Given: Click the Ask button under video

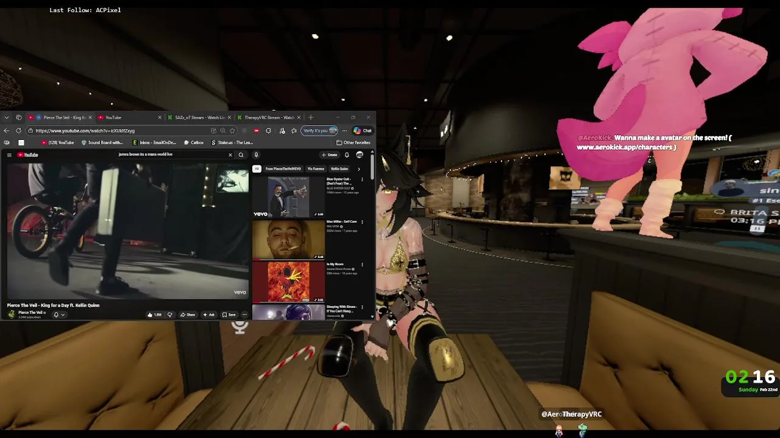Looking at the screenshot, I should pos(208,315).
